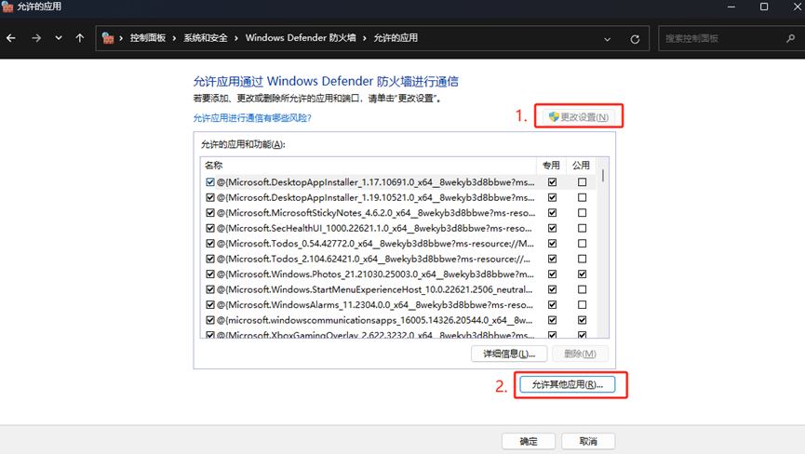Expand the address bar history dropdown
805x454 pixels.
(x=608, y=39)
